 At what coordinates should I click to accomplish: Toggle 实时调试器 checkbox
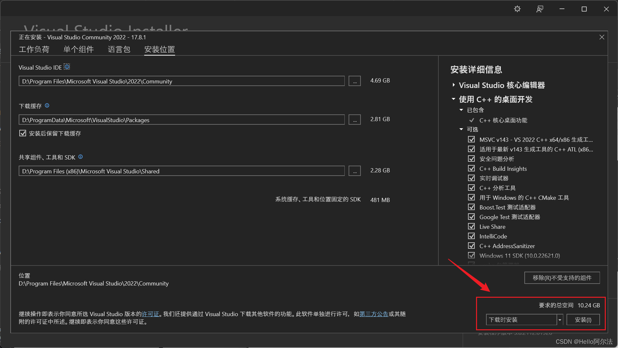pos(471,178)
